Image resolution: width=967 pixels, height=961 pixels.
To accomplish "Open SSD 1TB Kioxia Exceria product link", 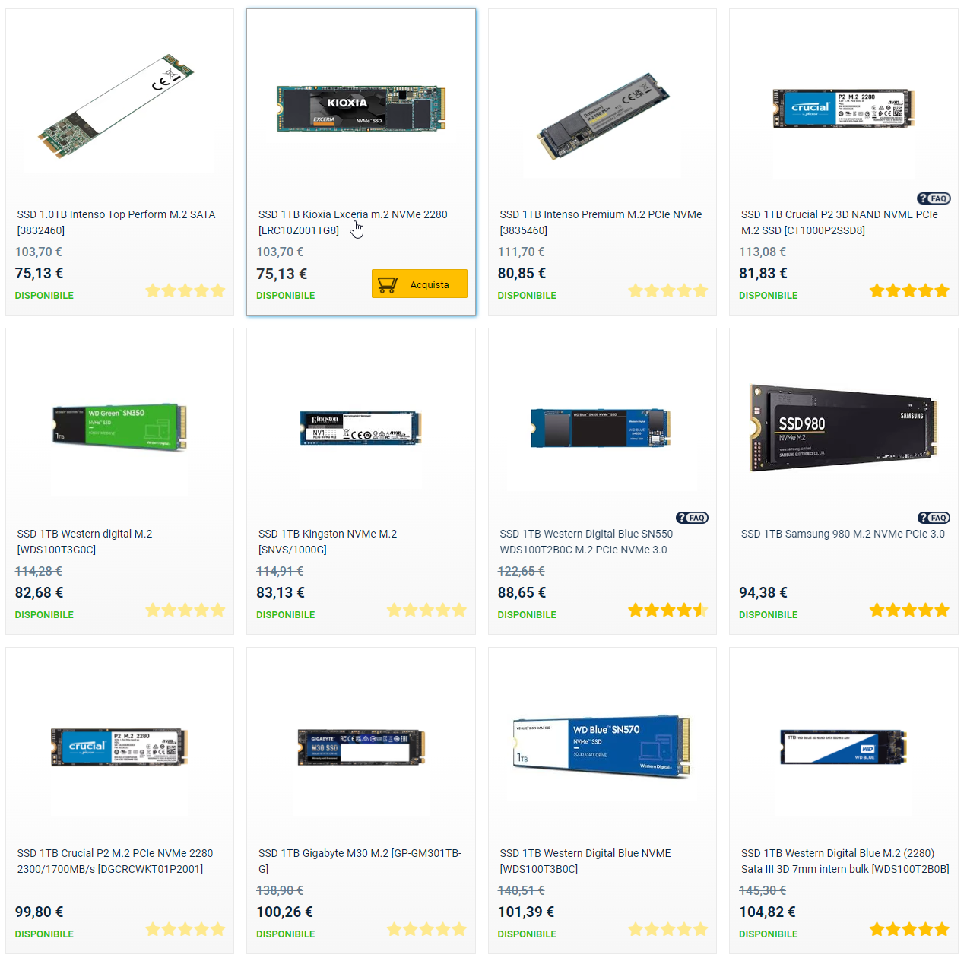I will tap(353, 222).
